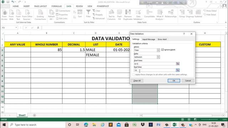Viewport: 228px width, 128px height.
Task: Click Flash Fill icon
Action: click(119, 15)
